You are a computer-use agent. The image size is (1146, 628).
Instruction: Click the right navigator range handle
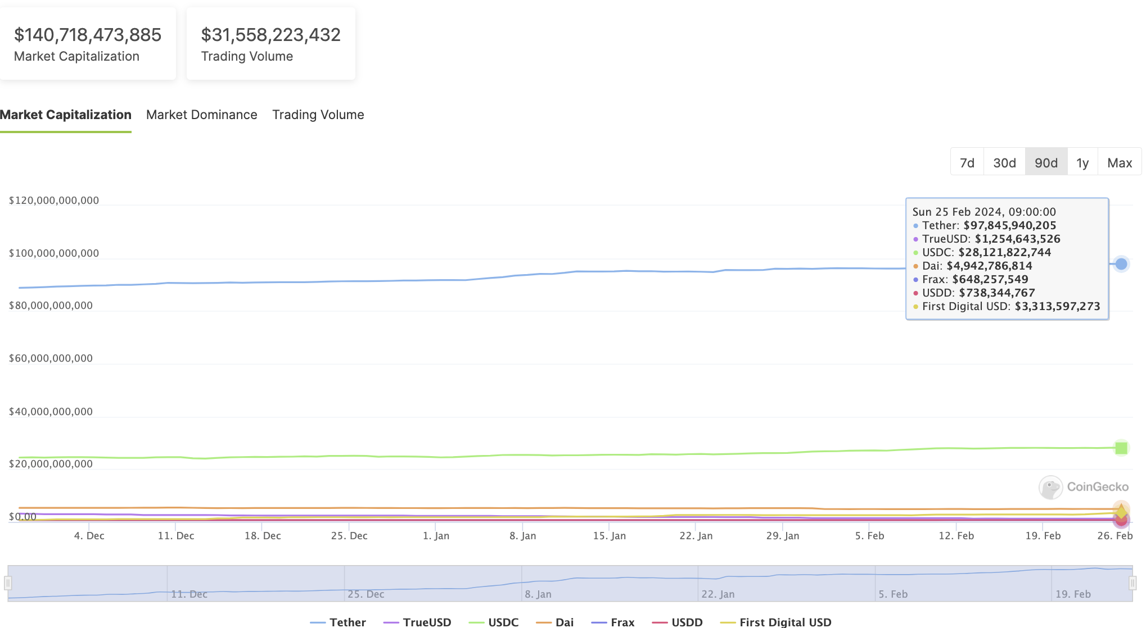click(1133, 583)
